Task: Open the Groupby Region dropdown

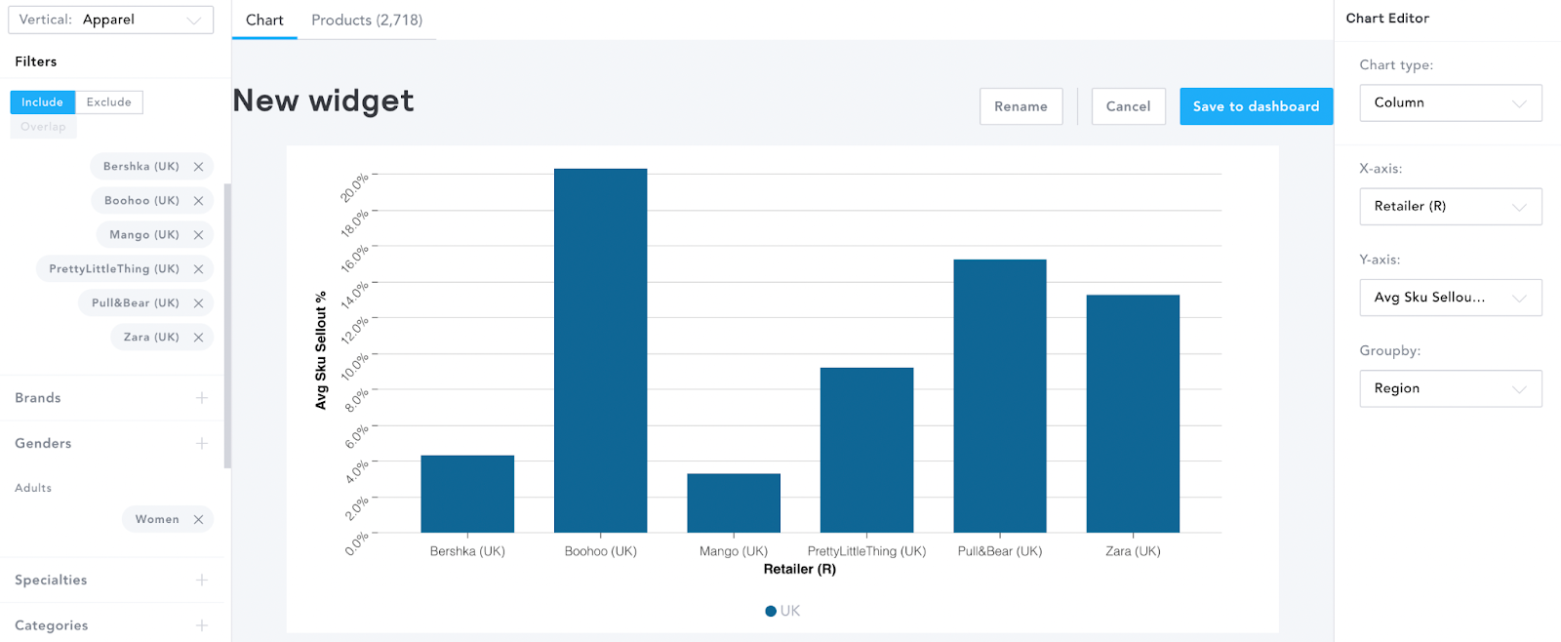Action: (x=1451, y=388)
